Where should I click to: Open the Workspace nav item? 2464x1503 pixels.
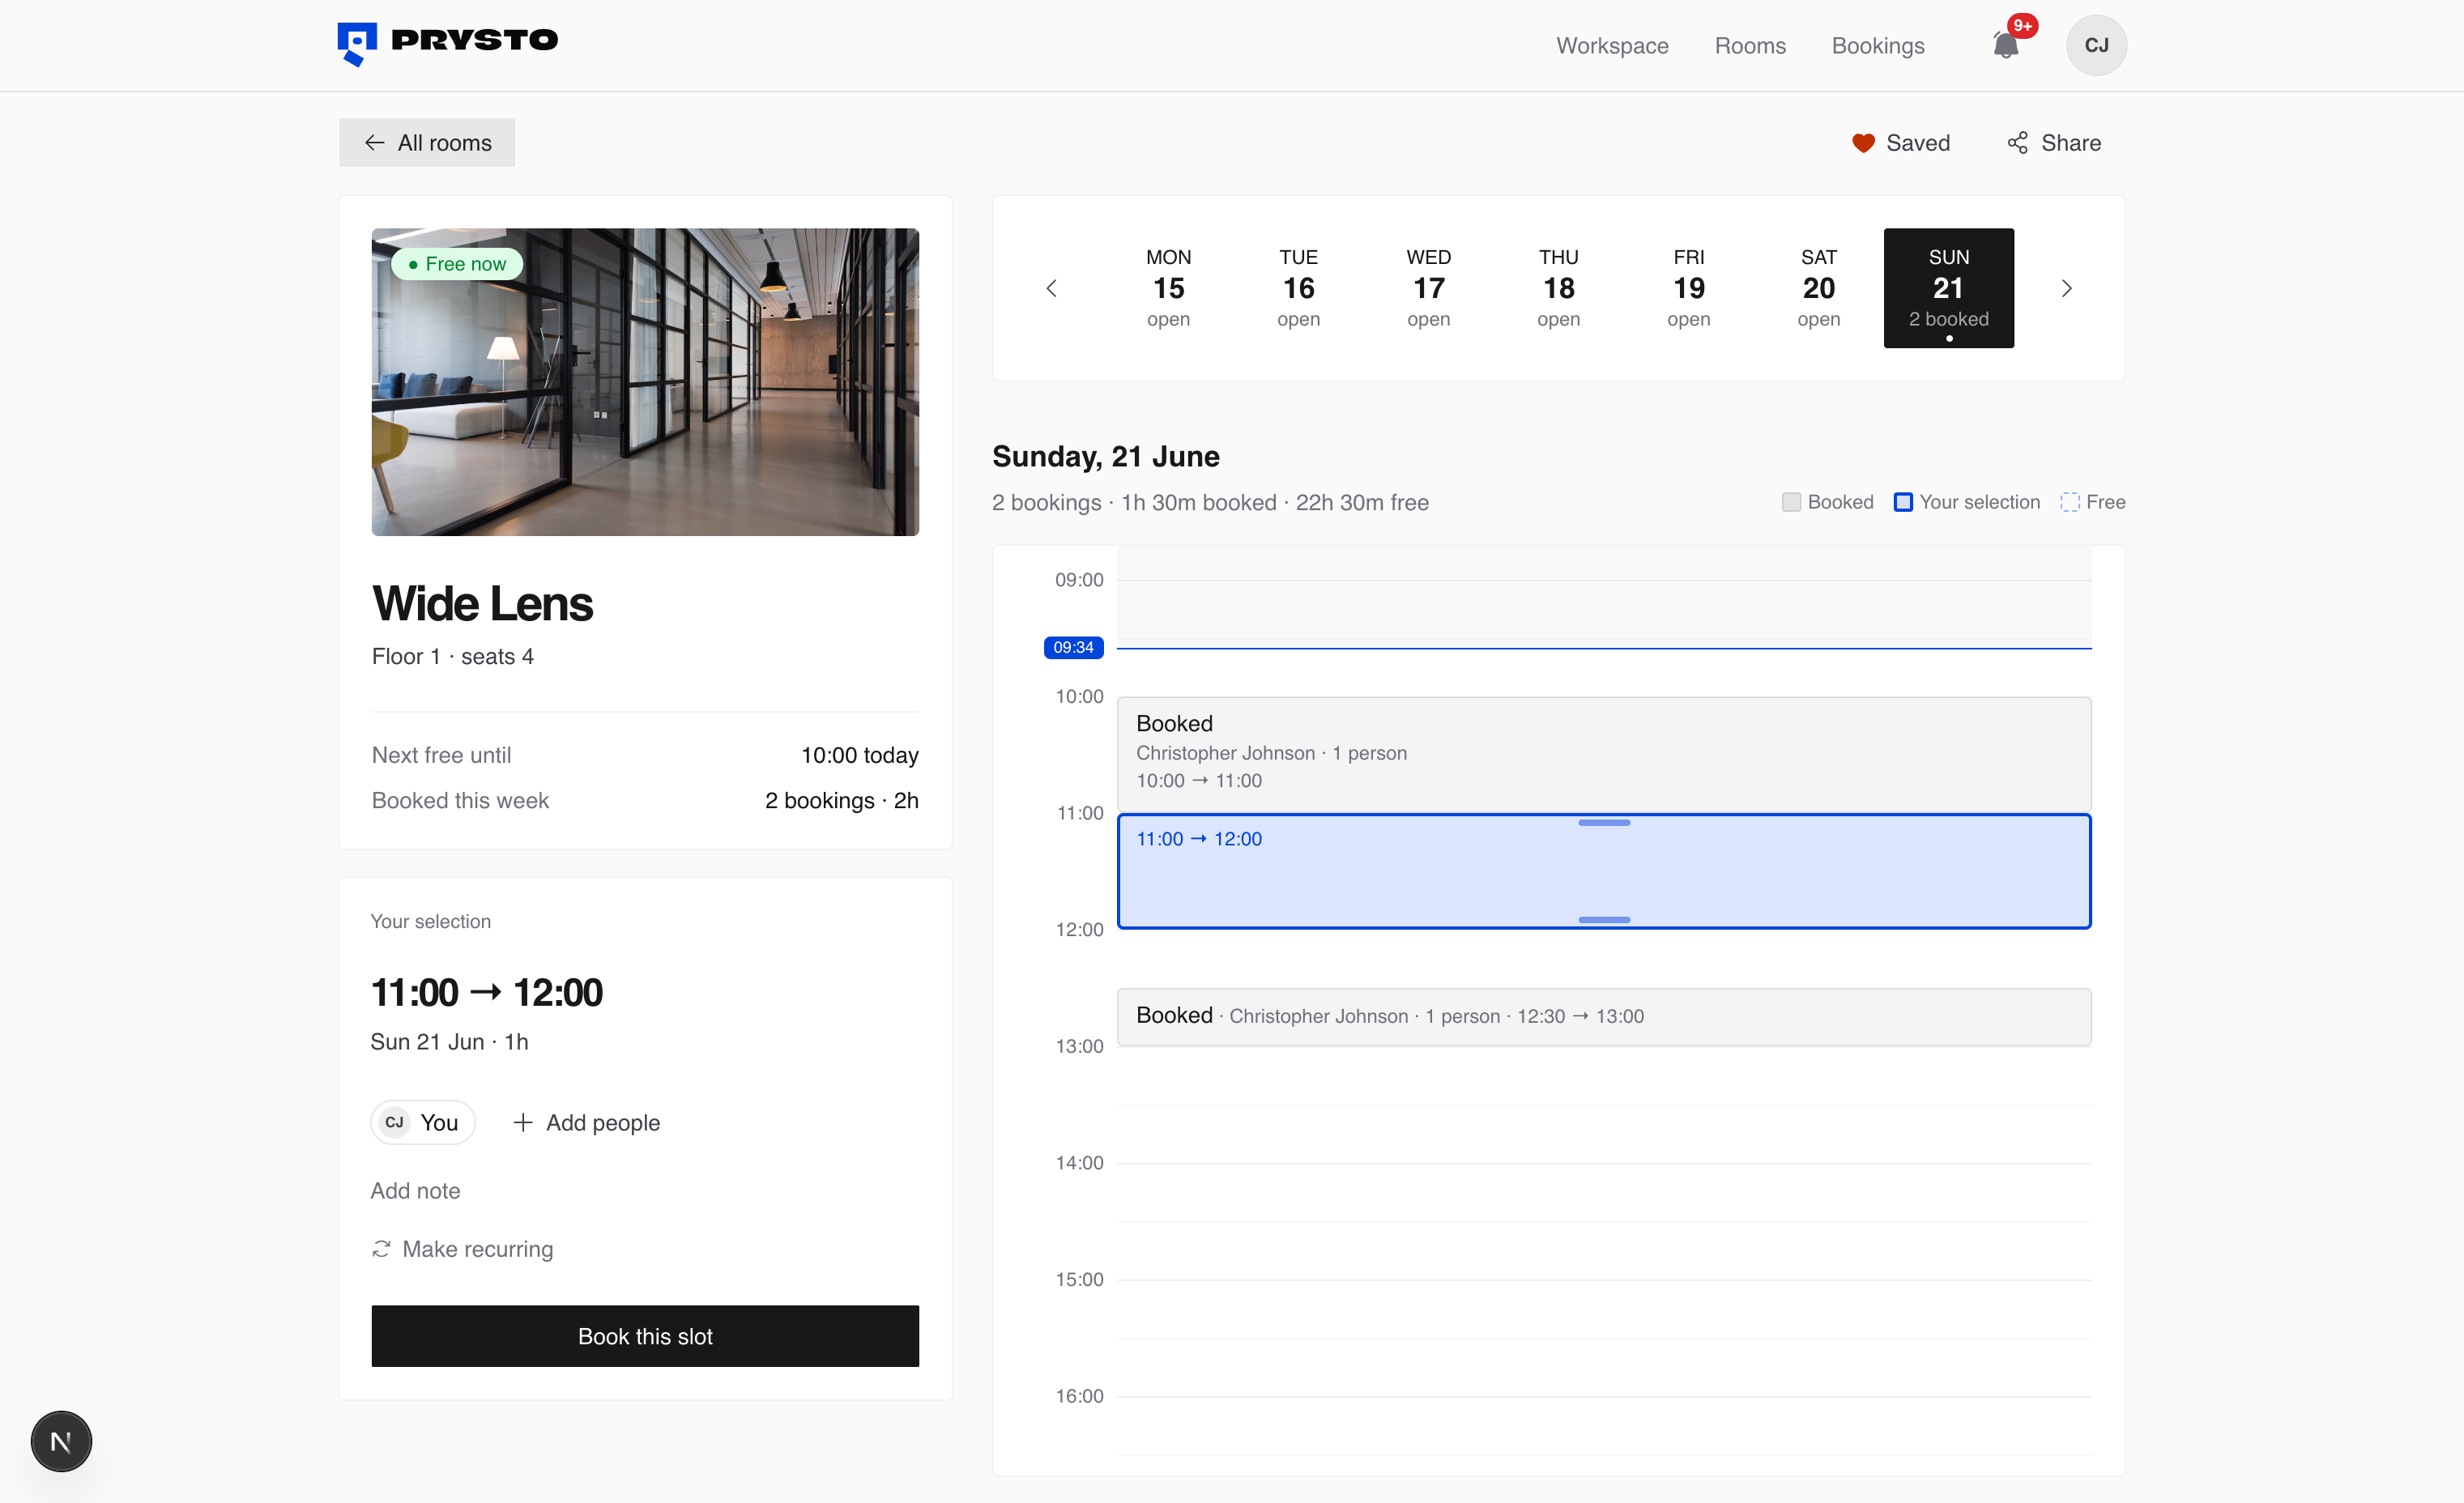click(x=1612, y=46)
